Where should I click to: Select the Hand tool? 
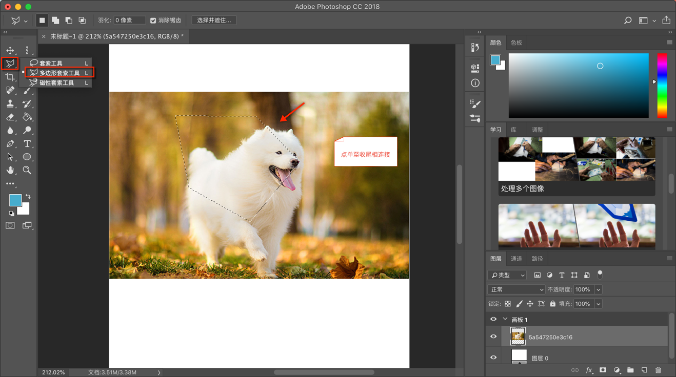(x=10, y=170)
